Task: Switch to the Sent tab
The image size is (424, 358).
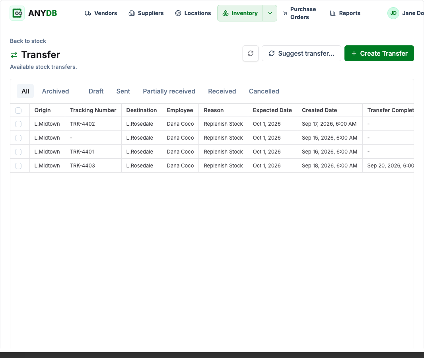Action: [123, 91]
